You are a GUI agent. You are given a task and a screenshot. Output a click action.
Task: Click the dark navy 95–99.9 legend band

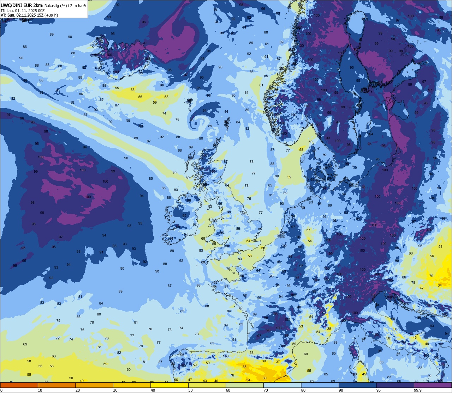(x=395, y=385)
